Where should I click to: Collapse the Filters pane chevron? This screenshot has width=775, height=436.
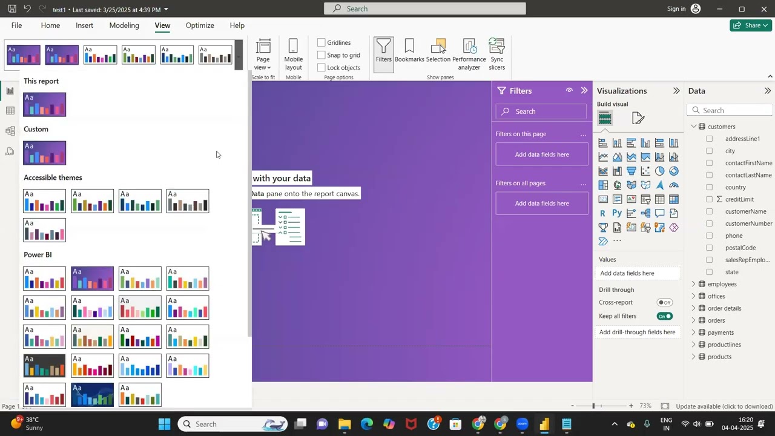click(x=584, y=90)
